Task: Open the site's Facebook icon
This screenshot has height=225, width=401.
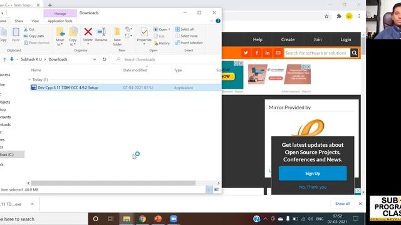Action: click(257, 52)
